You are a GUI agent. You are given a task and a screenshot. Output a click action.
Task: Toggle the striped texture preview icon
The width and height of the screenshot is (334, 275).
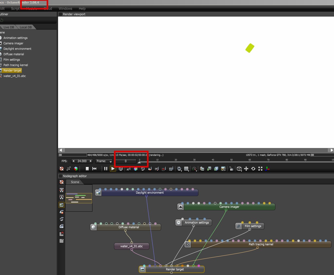(62, 226)
